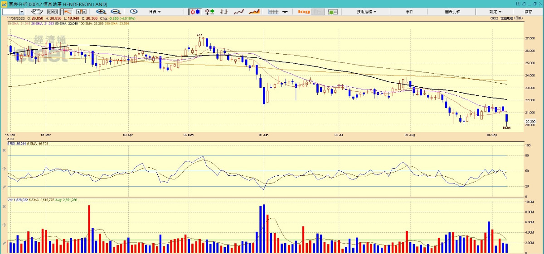This screenshot has width=544, height=254.
Task: Open the clock time period icon
Action: [x=134, y=12]
